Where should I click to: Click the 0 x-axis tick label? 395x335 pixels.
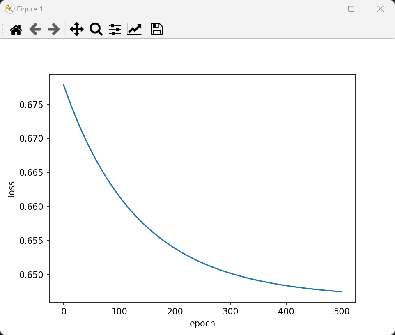pyautogui.click(x=64, y=312)
